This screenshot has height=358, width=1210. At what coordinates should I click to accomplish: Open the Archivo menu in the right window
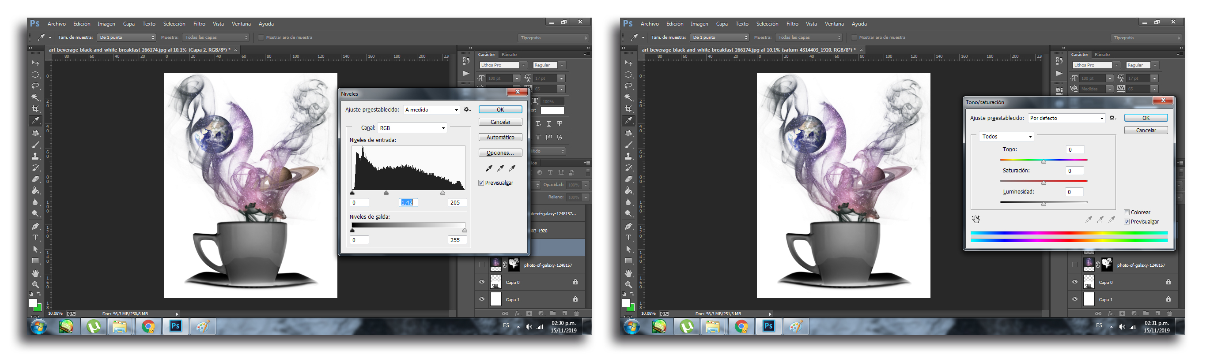pyautogui.click(x=650, y=24)
